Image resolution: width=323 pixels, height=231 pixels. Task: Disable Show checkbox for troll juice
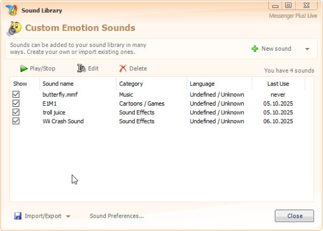[x=16, y=113]
